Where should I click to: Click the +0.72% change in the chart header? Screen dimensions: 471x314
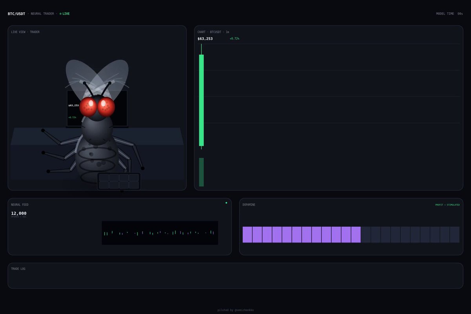[x=234, y=38]
